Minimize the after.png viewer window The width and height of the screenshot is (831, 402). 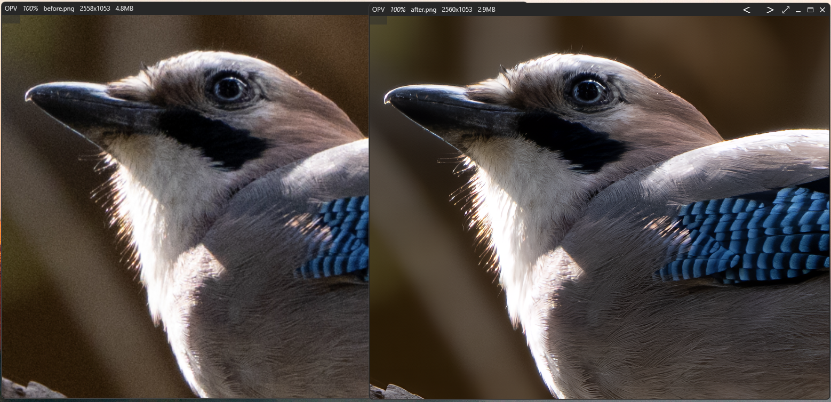(798, 10)
